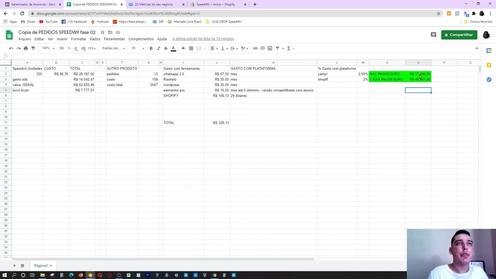
Task: Click the Compartilhar share button
Action: point(459,35)
